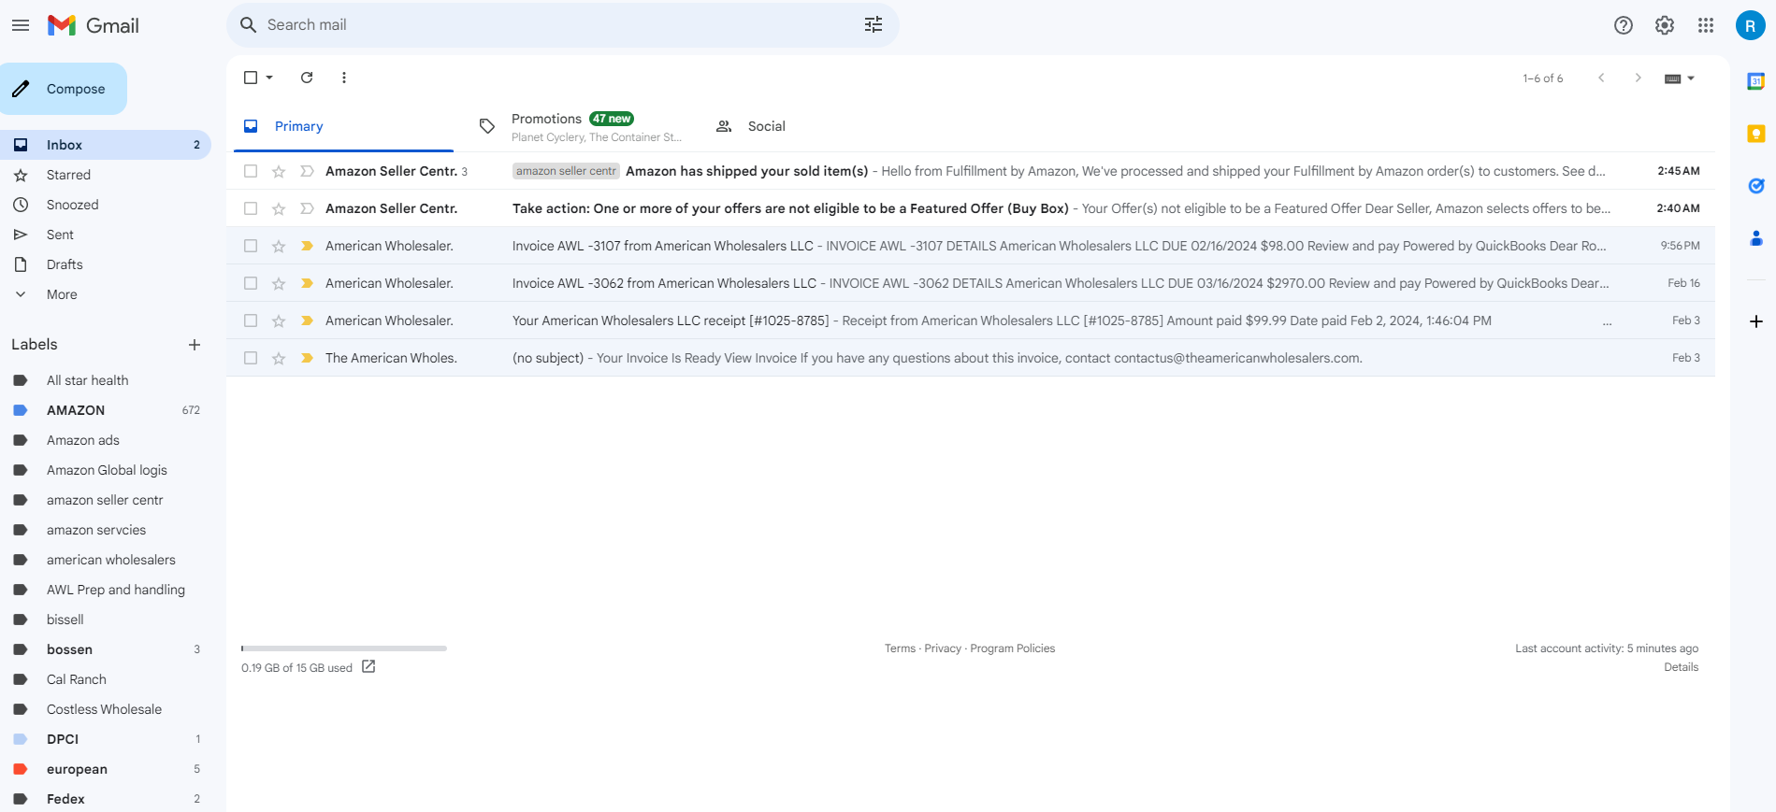
Task: Open the main menu hamburger icon
Action: pyautogui.click(x=21, y=25)
